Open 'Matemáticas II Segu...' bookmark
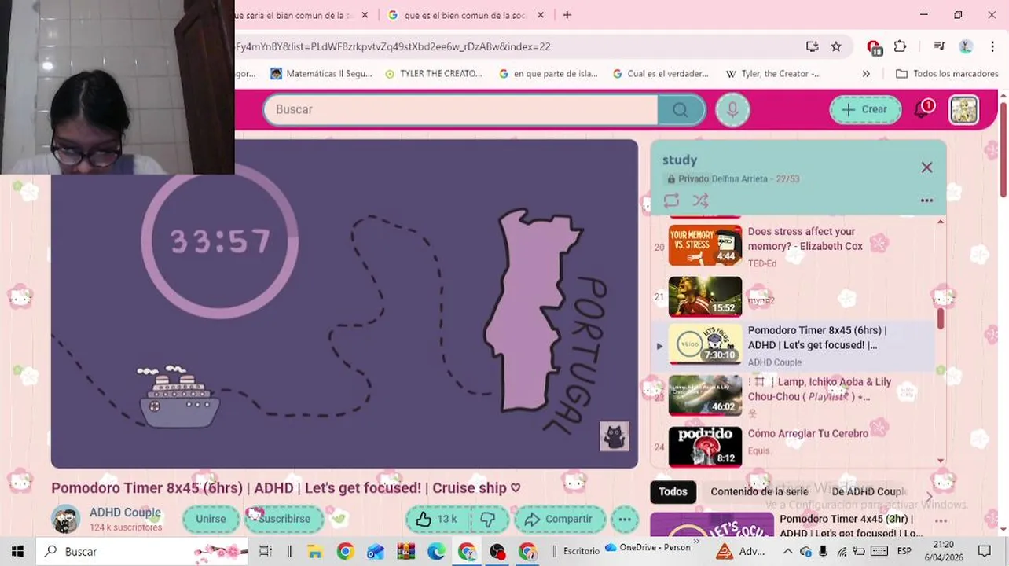1009x566 pixels. [321, 74]
